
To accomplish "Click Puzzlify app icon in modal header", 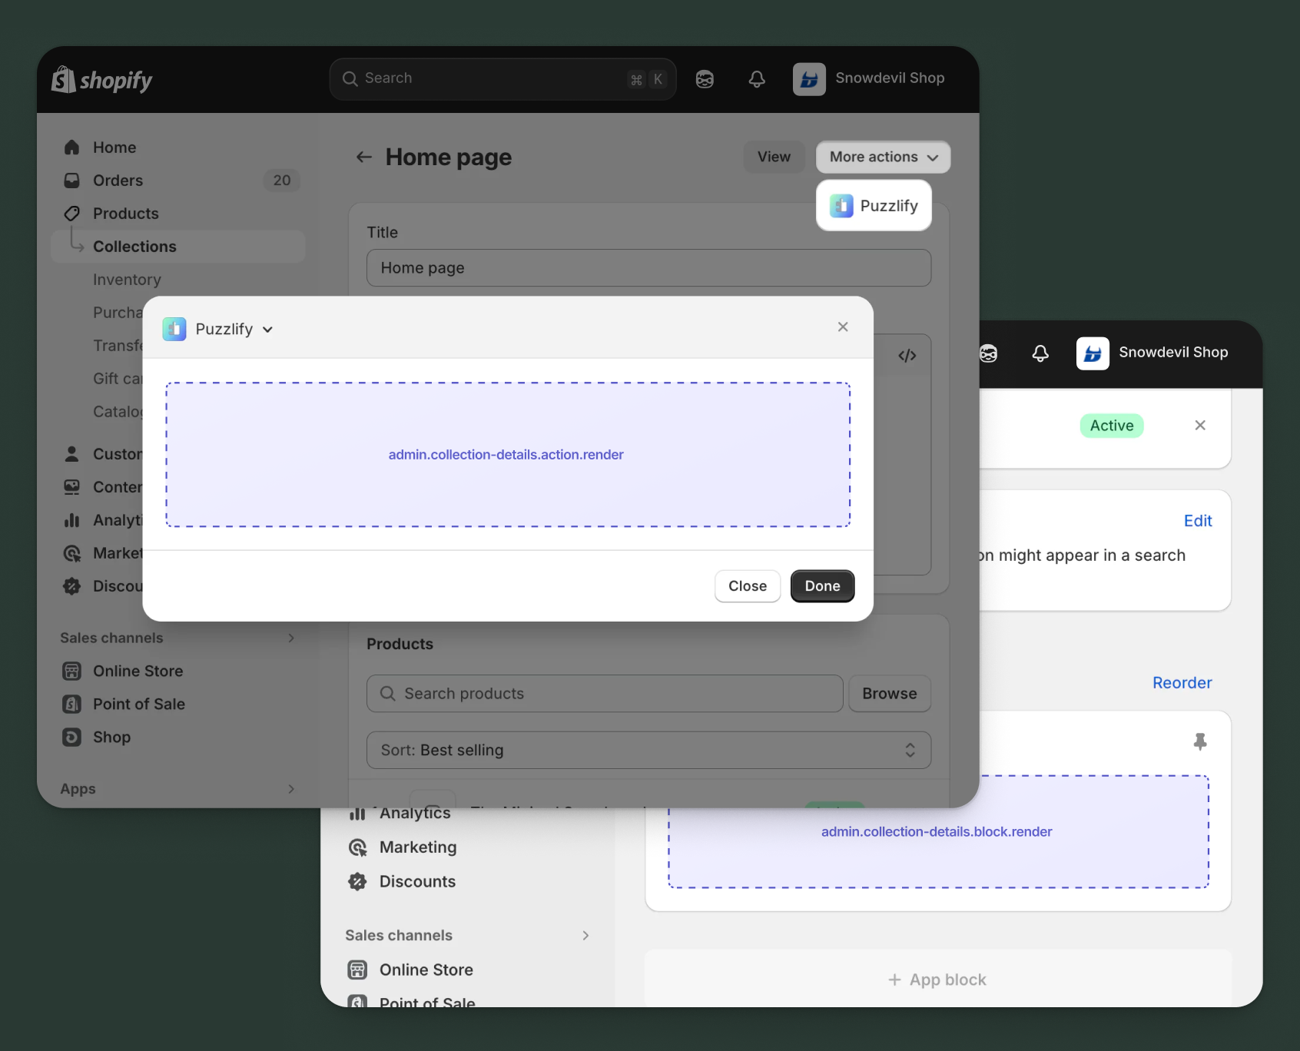I will (x=174, y=329).
